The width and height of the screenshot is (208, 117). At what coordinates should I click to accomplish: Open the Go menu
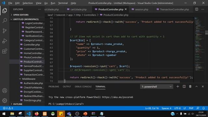pyautogui.click(x=46, y=3)
